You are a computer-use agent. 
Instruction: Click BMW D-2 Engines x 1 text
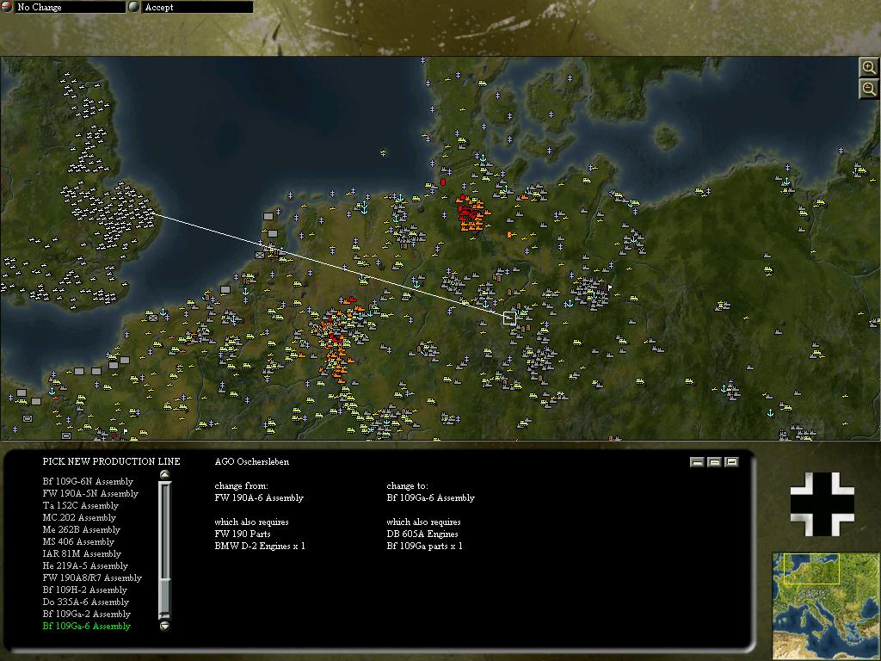pyautogui.click(x=260, y=547)
